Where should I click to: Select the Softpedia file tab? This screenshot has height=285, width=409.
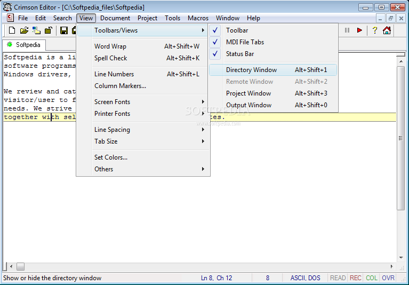[24, 45]
